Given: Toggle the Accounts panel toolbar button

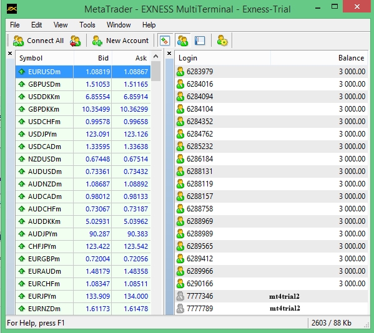Looking at the screenshot, I should tap(182, 41).
